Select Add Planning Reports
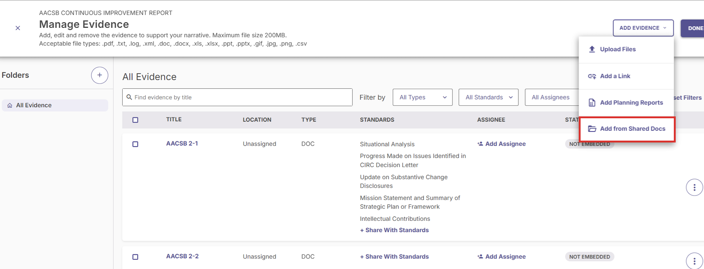Viewport: 704px width, 269px height. tap(626, 103)
